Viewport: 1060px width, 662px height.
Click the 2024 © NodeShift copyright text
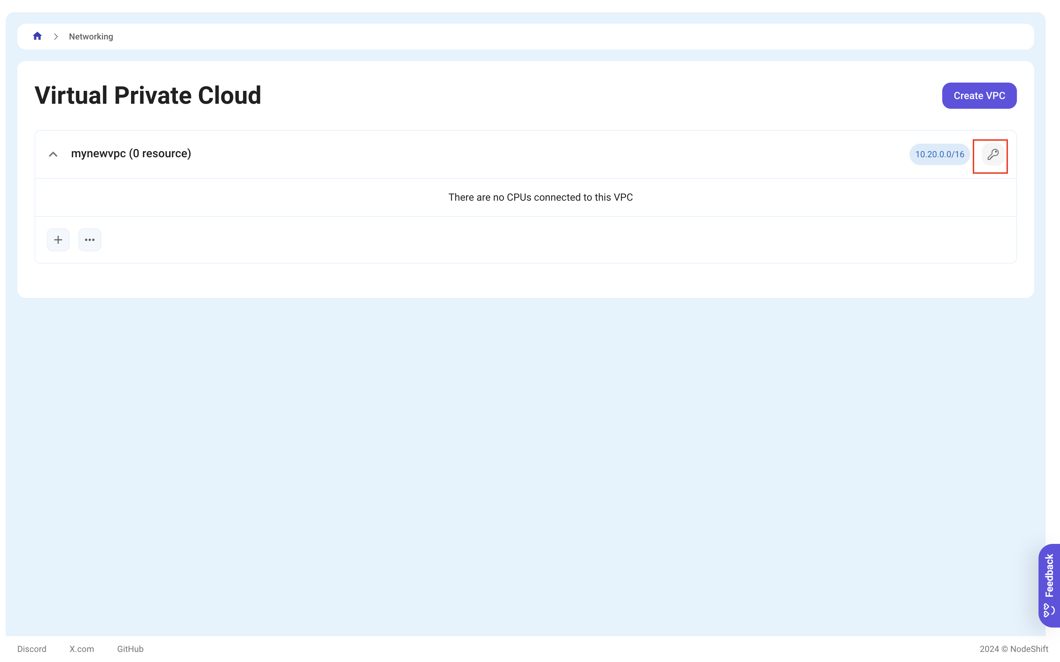[x=1014, y=649]
